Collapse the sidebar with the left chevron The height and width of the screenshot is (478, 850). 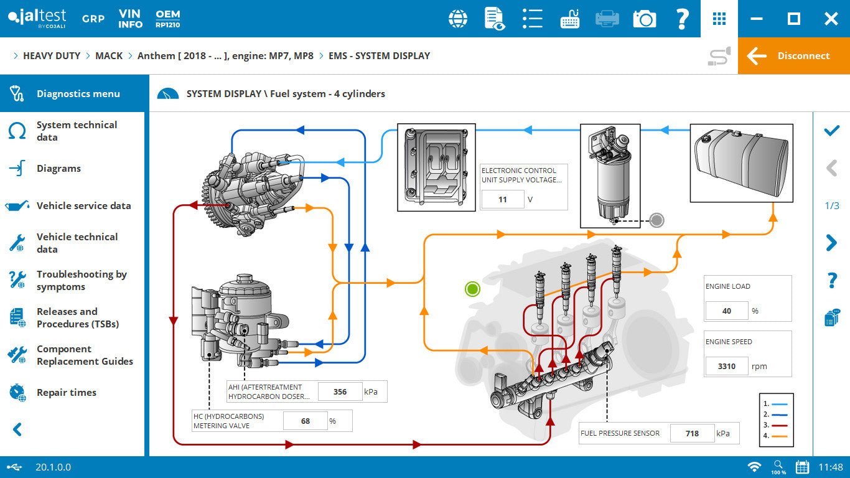(16, 429)
